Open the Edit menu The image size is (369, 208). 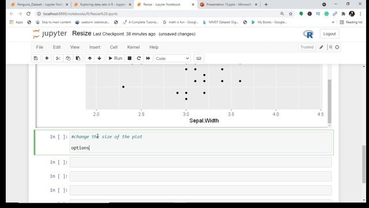coord(57,47)
